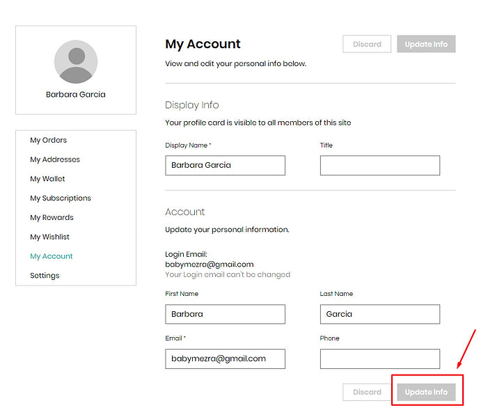Click the profile avatar picture

tap(75, 61)
